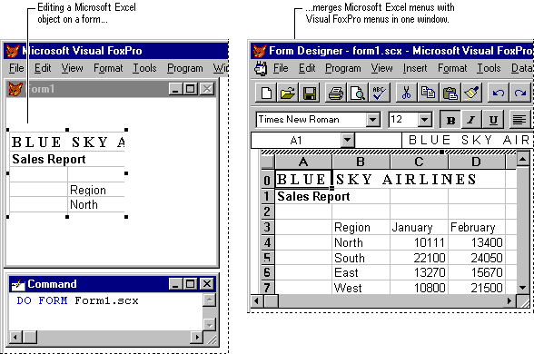The width and height of the screenshot is (534, 354).
Task: Select cell containing 21500 for West
Action: point(477,288)
